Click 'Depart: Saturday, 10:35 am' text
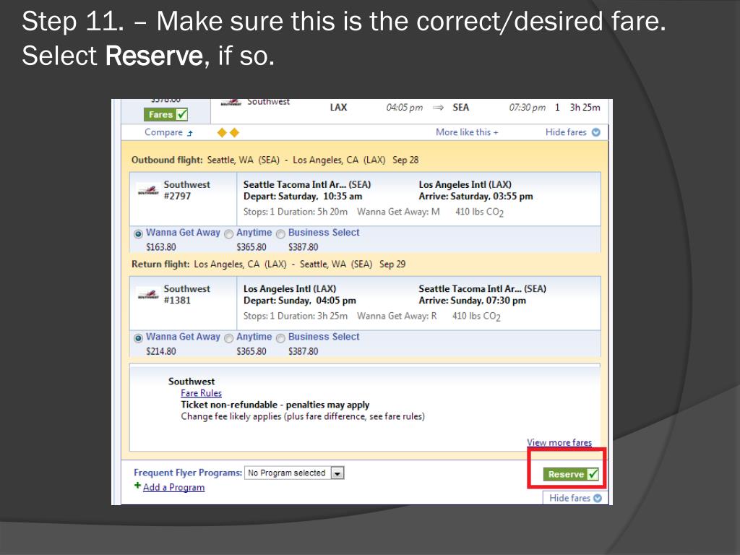Image resolution: width=740 pixels, height=555 pixels. click(x=303, y=196)
